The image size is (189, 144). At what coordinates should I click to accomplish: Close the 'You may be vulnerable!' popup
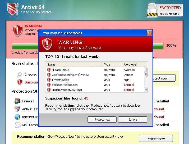point(149,33)
